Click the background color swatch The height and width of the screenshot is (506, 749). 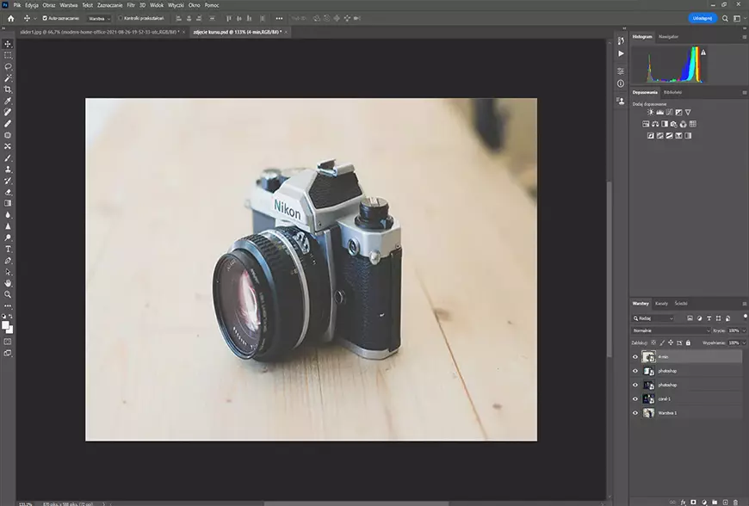tap(10, 330)
